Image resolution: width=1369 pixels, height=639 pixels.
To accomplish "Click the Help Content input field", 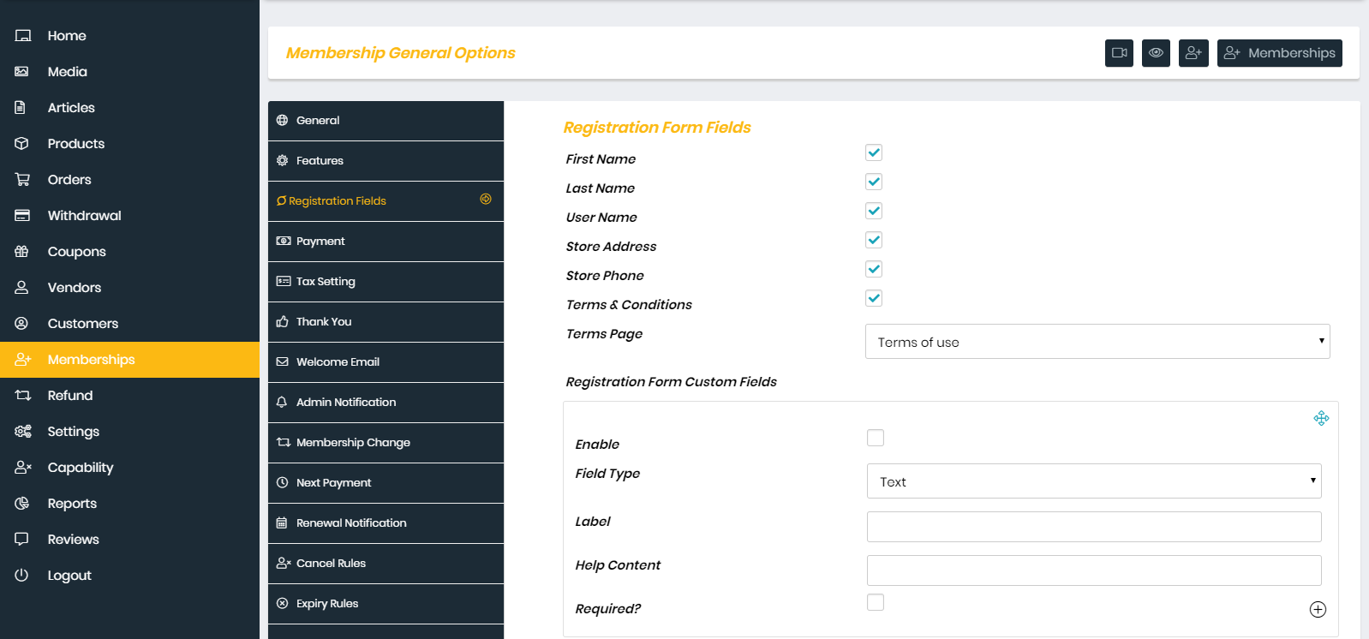I will pos(1094,570).
